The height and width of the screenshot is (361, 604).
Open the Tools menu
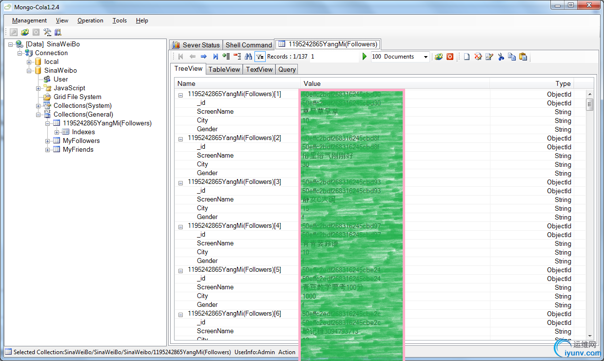click(x=119, y=20)
